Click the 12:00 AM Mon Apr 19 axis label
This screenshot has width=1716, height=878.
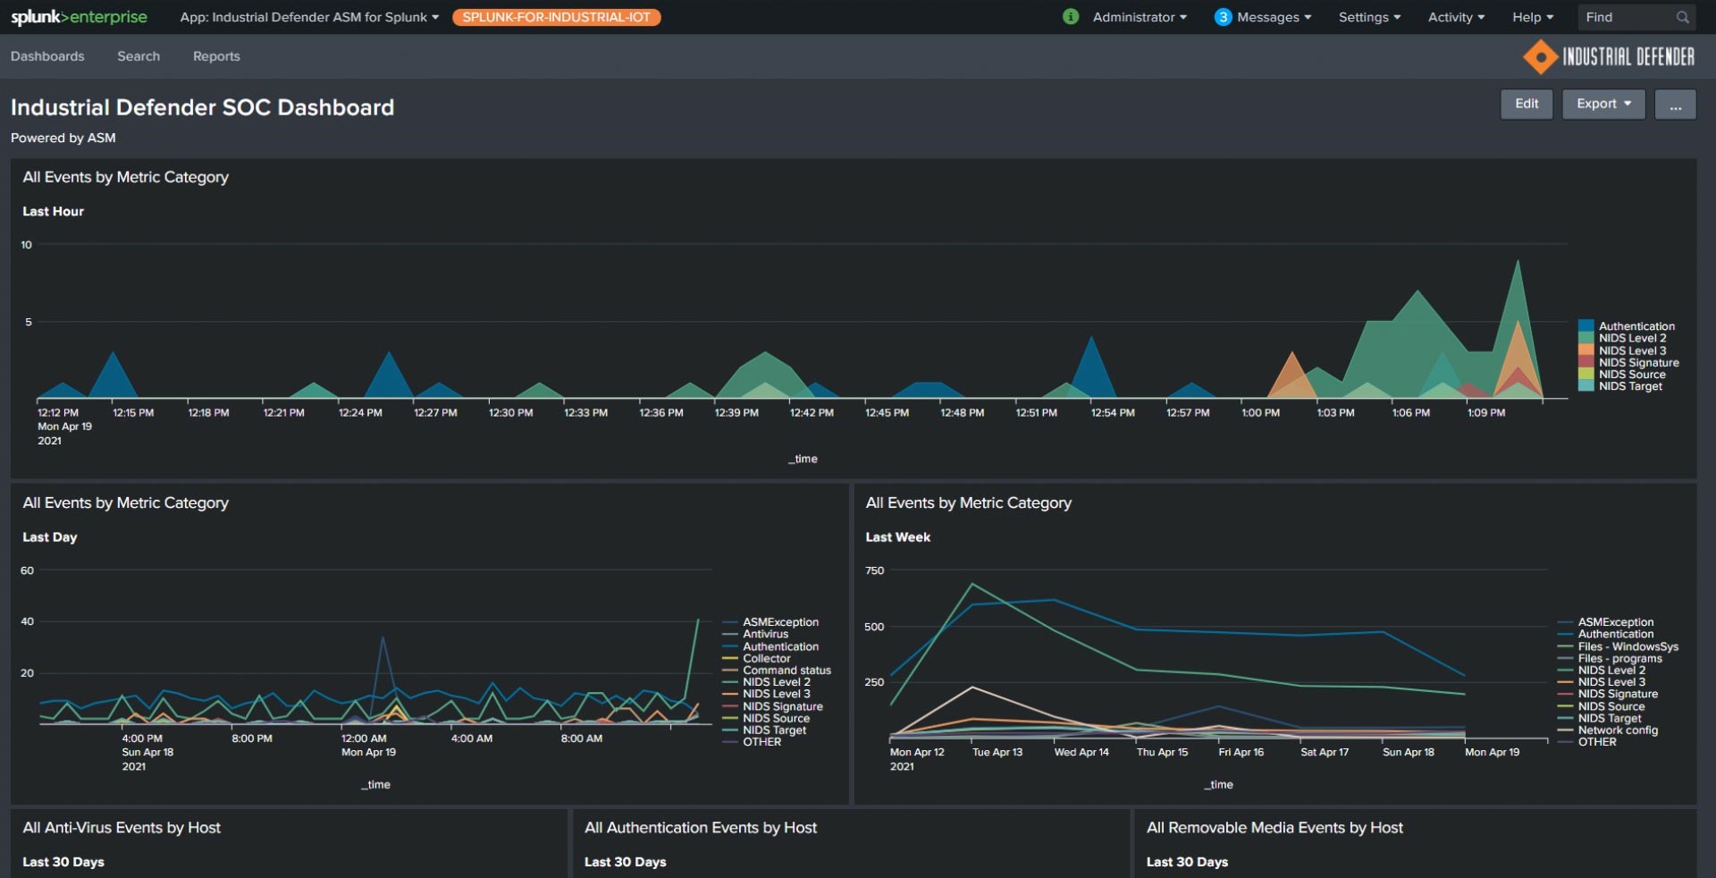368,746
